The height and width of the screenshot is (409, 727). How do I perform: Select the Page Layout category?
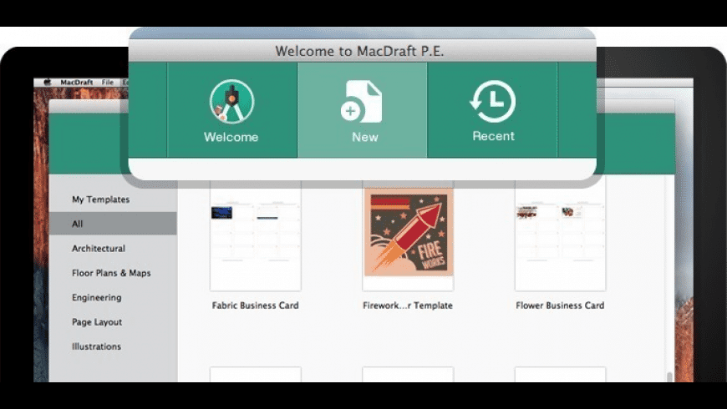tap(97, 322)
